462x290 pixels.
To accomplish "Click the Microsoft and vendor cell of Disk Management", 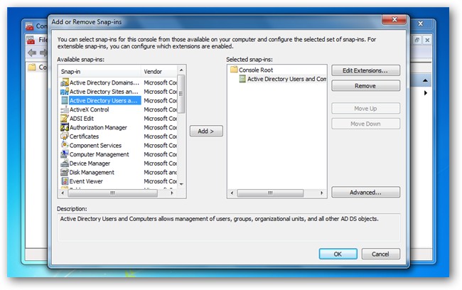I will click(x=161, y=173).
